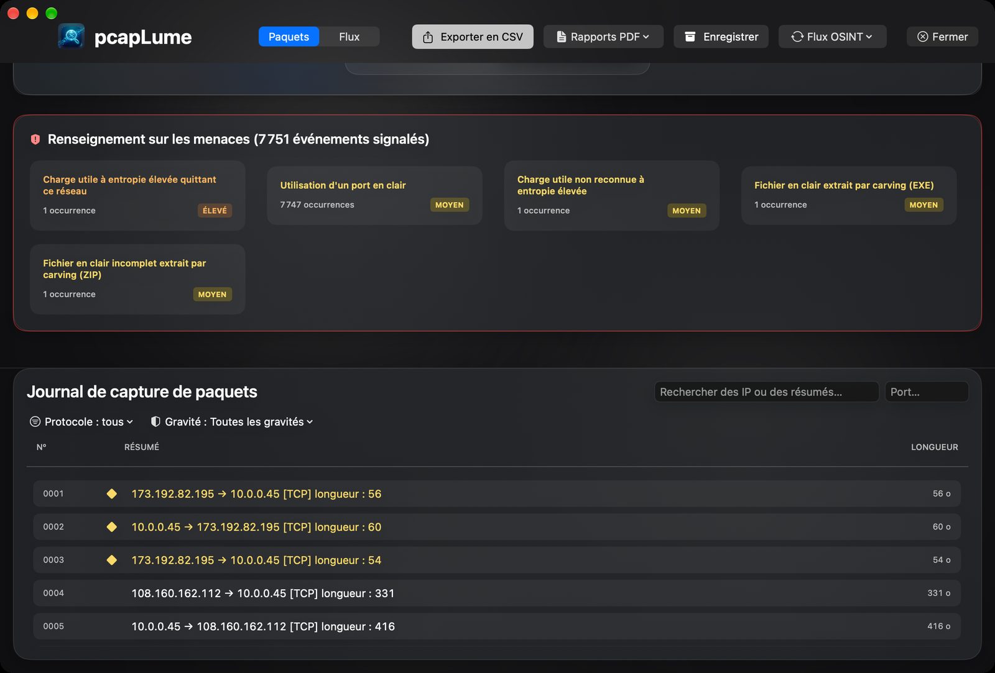Click the Fermer button
The image size is (995, 673).
click(x=942, y=37)
